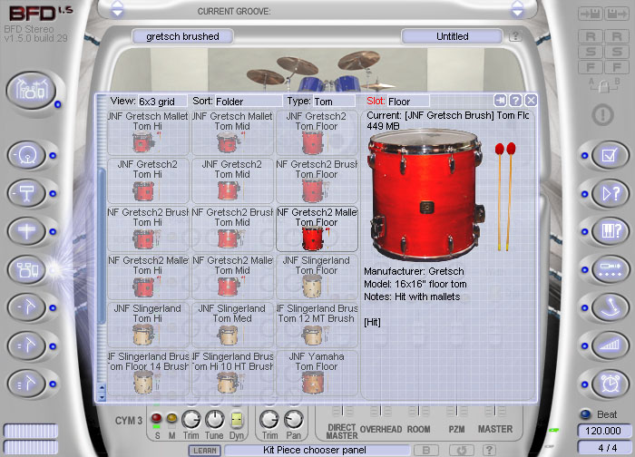The height and width of the screenshot is (457, 635).
Task: Select the kick drum slot icon
Action: click(26, 155)
